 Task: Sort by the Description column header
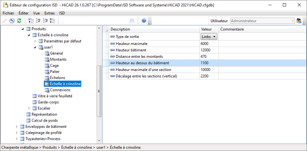(154, 29)
